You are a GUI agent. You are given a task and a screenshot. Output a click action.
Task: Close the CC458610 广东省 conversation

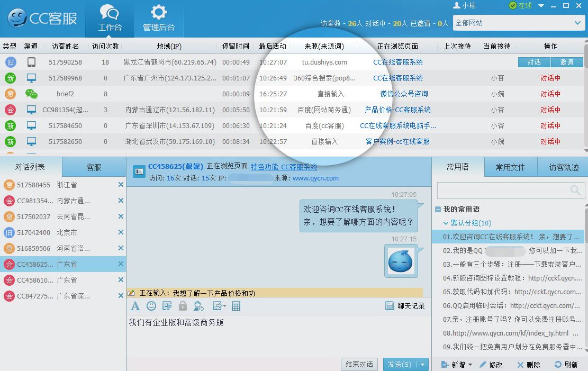[121, 280]
